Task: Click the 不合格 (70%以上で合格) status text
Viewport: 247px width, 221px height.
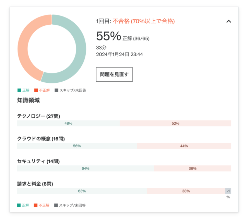Action: (x=144, y=21)
